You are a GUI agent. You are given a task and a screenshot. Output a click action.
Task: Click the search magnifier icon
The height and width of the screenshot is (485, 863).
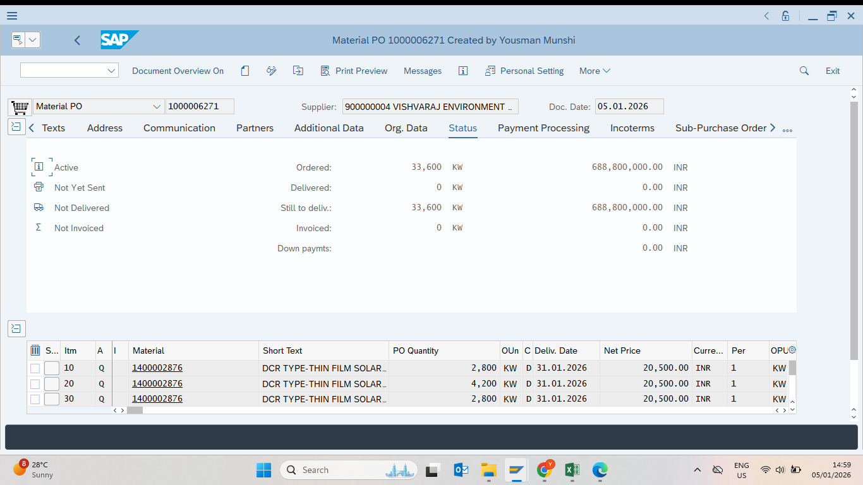804,71
